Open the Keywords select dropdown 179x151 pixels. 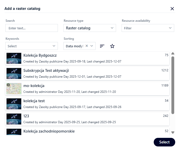(x=31, y=46)
